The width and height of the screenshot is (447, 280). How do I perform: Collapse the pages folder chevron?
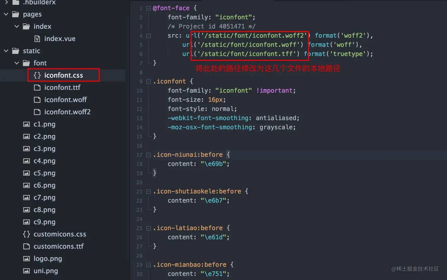tap(6, 14)
